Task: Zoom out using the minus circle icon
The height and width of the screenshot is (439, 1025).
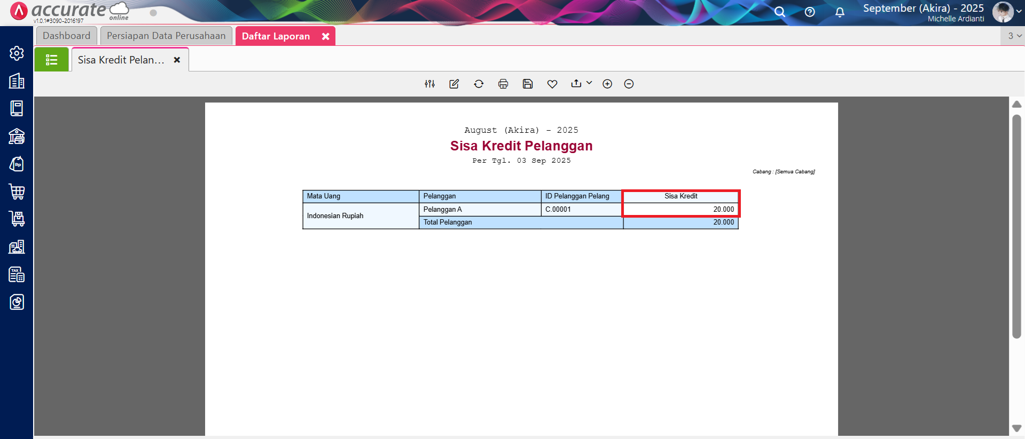Action: [x=629, y=84]
